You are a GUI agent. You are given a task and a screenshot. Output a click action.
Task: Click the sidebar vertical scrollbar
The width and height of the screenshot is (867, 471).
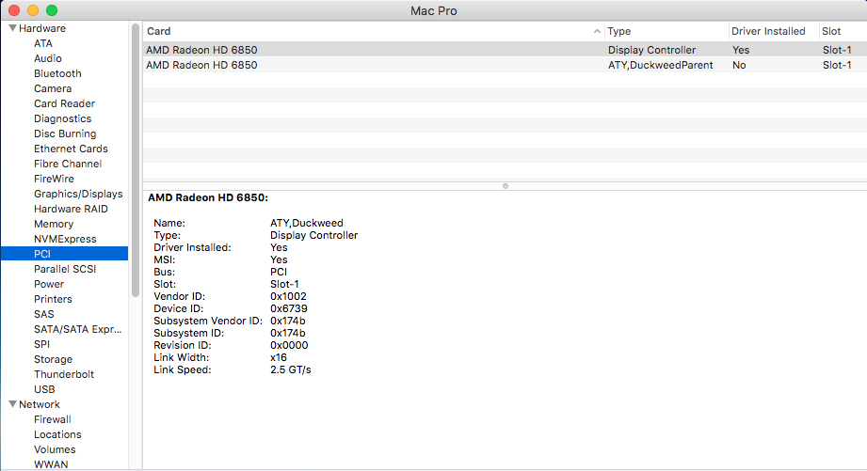point(136,160)
